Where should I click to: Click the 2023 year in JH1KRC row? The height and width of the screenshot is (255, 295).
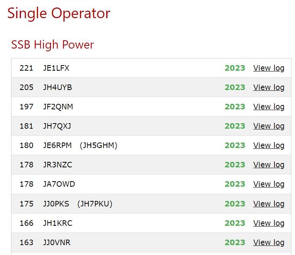(x=235, y=223)
